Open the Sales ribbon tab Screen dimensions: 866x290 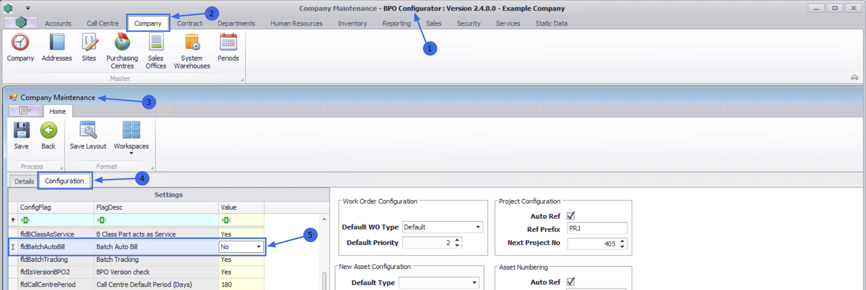(x=433, y=23)
